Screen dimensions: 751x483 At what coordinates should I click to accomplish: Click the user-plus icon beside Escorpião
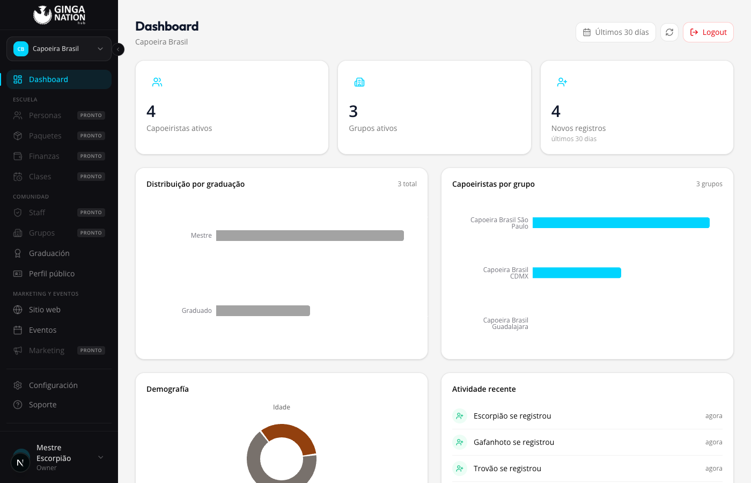460,416
